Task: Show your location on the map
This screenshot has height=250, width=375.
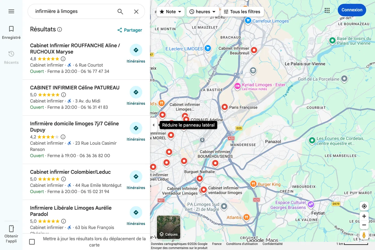Action: tap(364, 206)
